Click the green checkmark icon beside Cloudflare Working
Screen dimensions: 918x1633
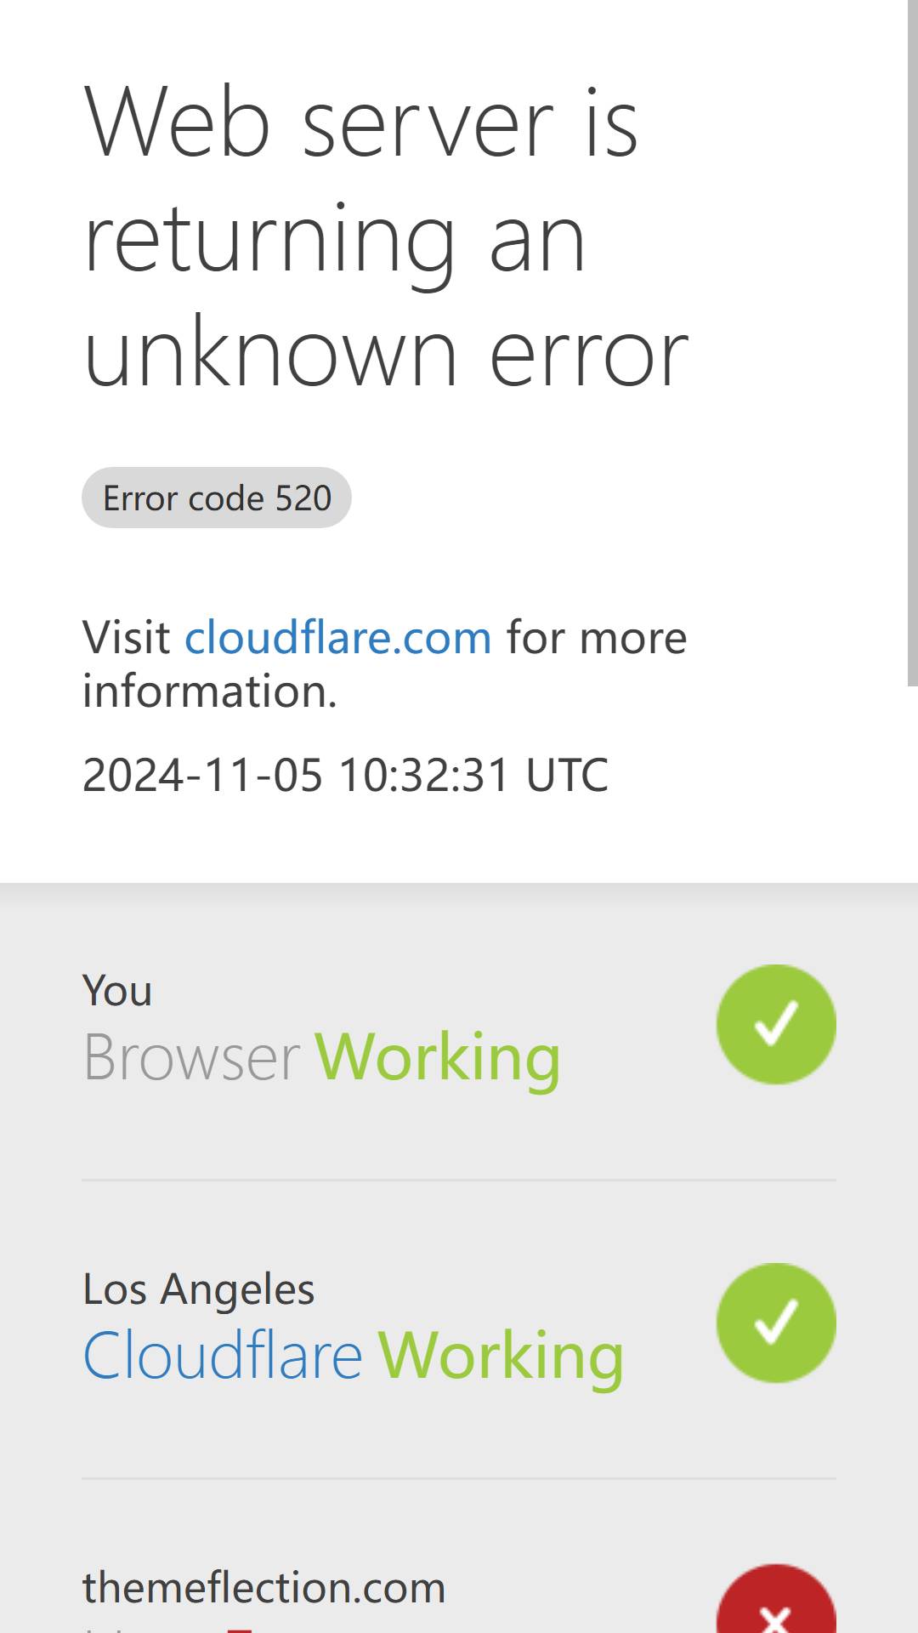click(x=776, y=1323)
